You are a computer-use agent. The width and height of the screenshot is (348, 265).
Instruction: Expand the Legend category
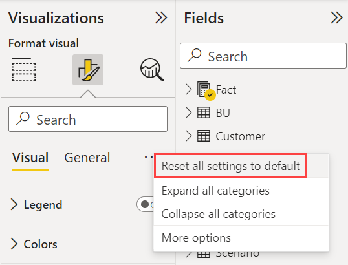(x=14, y=204)
